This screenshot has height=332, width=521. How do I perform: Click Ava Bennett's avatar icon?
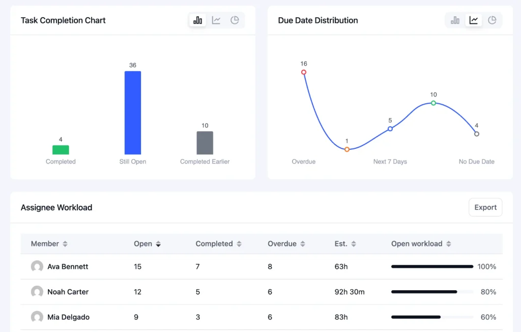37,266
